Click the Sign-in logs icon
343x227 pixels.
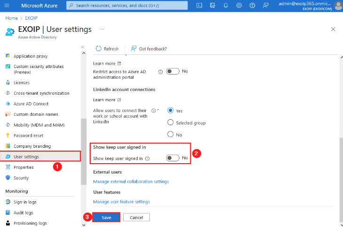click(8, 202)
